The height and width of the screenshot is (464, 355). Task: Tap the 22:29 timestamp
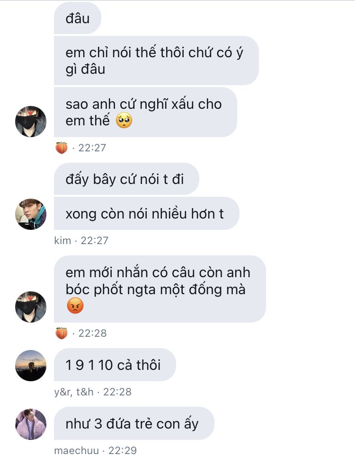pyautogui.click(x=123, y=451)
